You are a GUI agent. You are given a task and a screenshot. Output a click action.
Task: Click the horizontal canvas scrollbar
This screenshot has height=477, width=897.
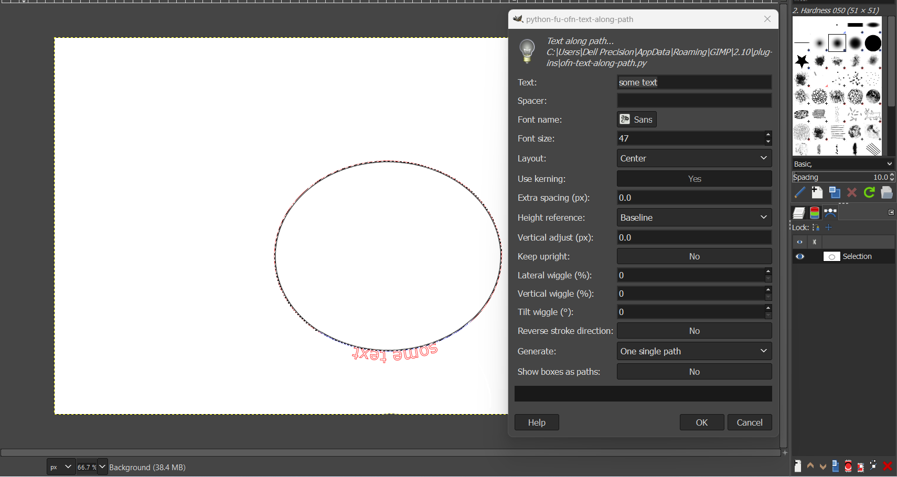click(x=390, y=452)
